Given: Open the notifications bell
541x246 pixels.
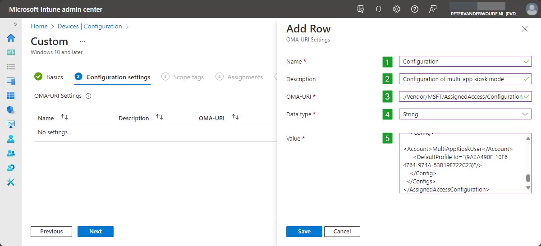Looking at the screenshot, I should [379, 9].
